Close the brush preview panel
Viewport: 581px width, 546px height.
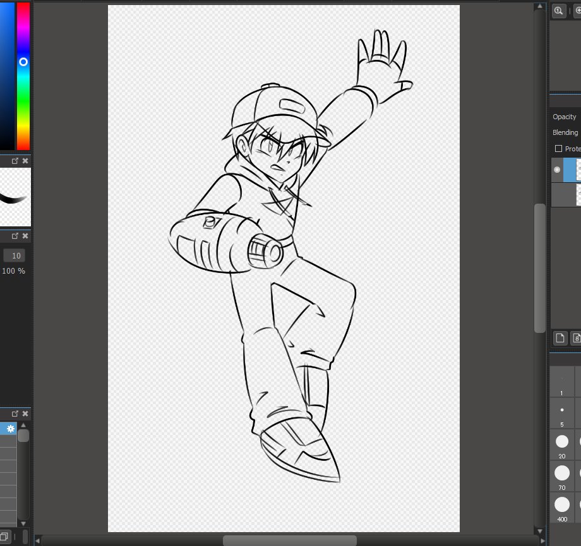(x=25, y=161)
